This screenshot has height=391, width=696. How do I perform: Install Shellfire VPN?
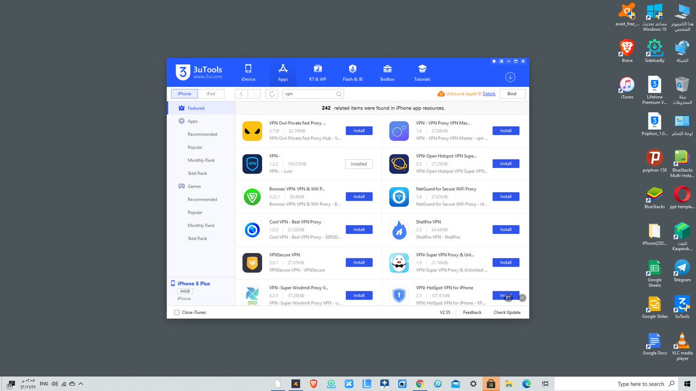coord(506,230)
